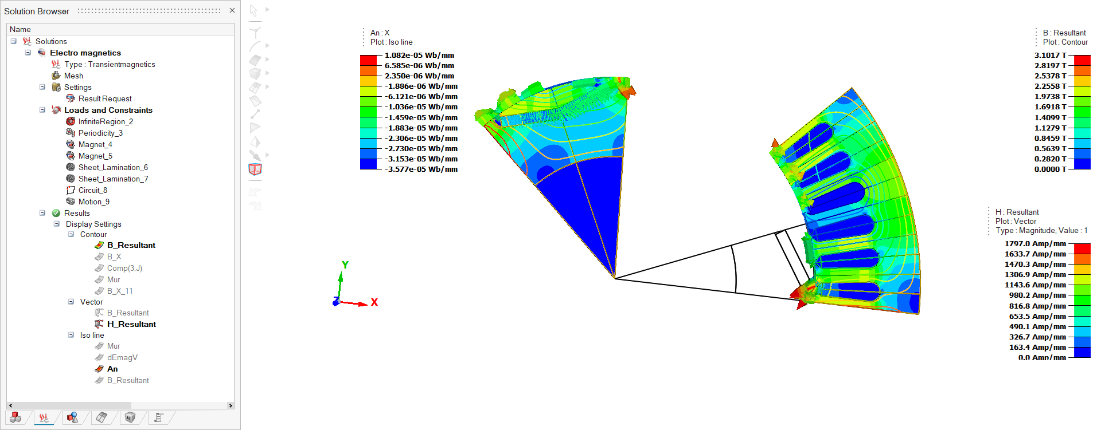Select Comp(3,J) contour result
The height and width of the screenshot is (430, 1101).
pyautogui.click(x=124, y=268)
